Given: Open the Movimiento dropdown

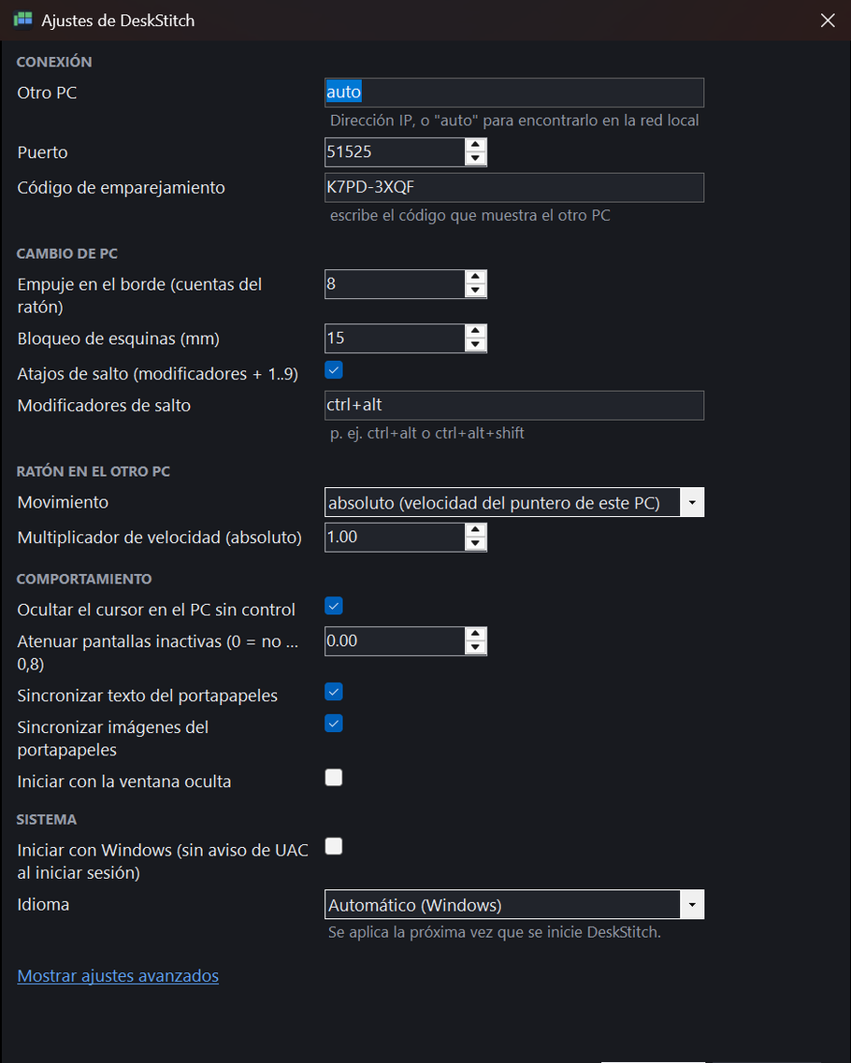Looking at the screenshot, I should coord(514,502).
